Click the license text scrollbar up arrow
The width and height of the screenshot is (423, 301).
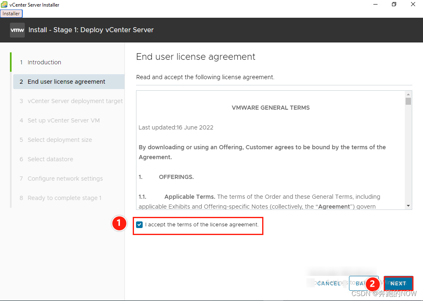[408, 94]
